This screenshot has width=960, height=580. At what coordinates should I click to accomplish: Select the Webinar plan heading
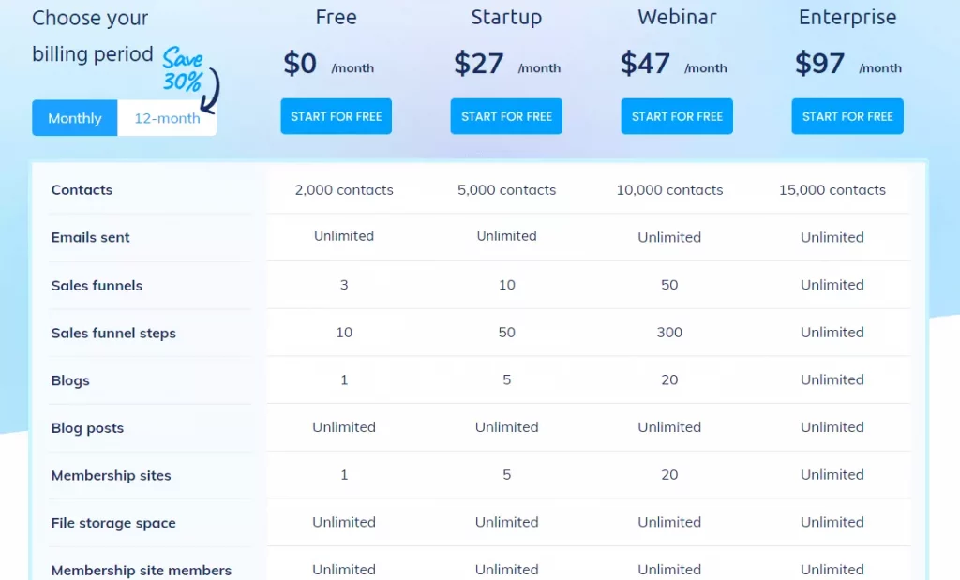point(677,17)
